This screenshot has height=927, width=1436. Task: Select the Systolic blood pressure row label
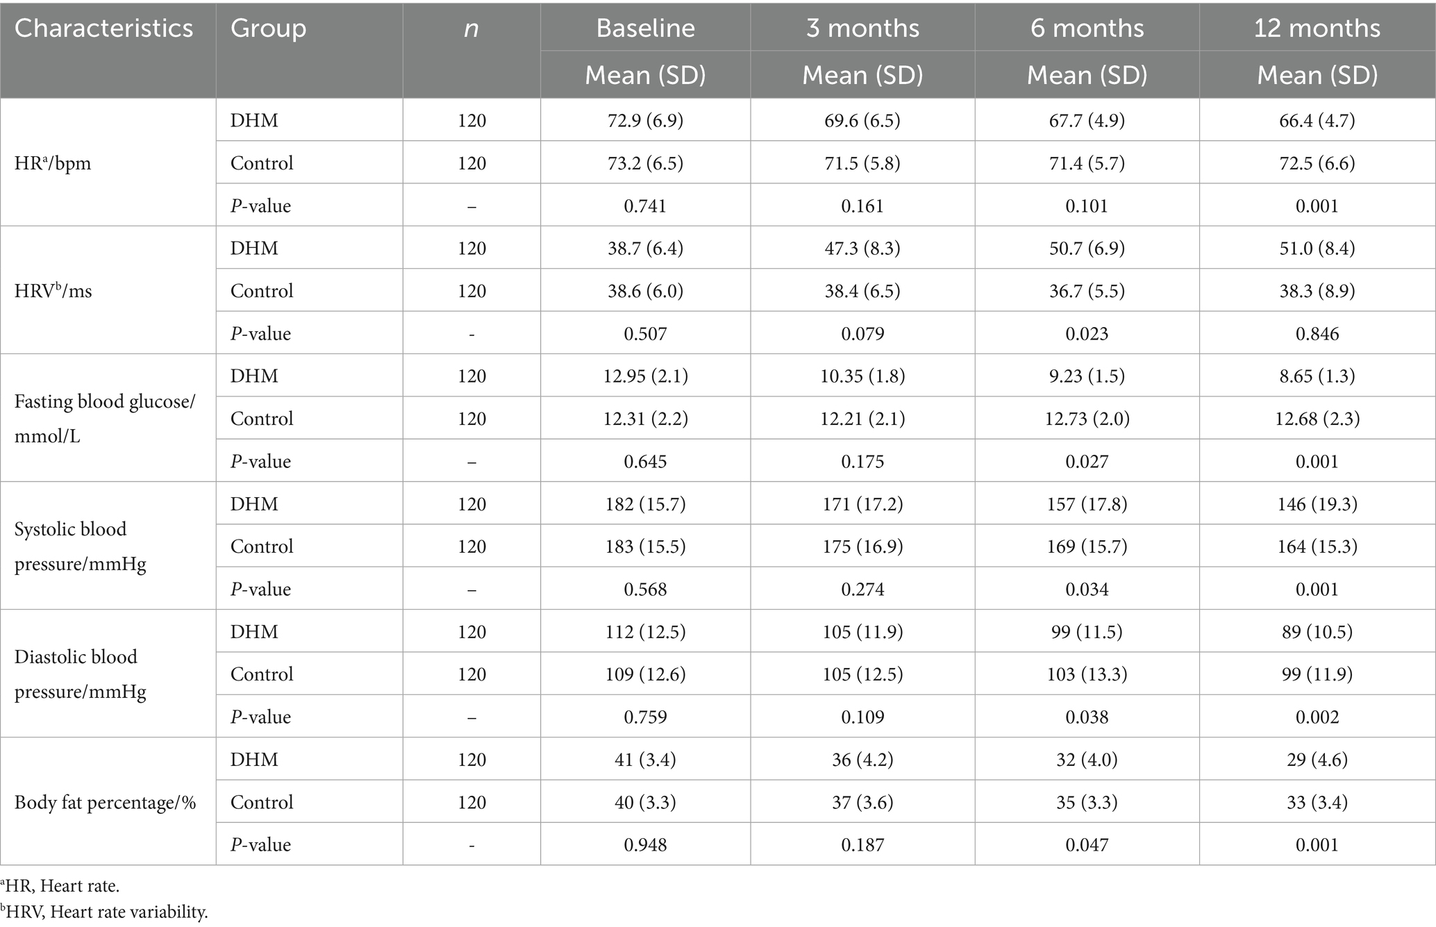point(81,546)
